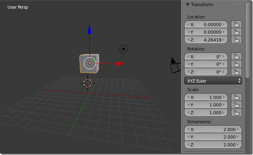
Task: Toggle the Location X lock
Action: point(236,25)
